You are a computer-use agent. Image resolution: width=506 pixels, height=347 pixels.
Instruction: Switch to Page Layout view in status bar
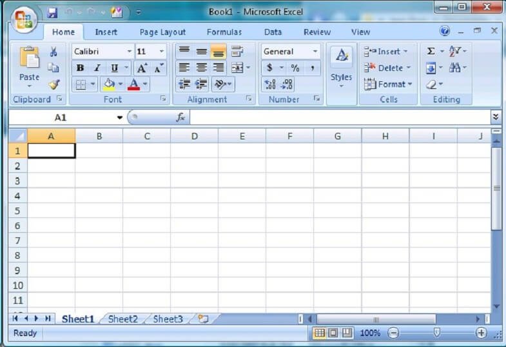click(x=333, y=333)
